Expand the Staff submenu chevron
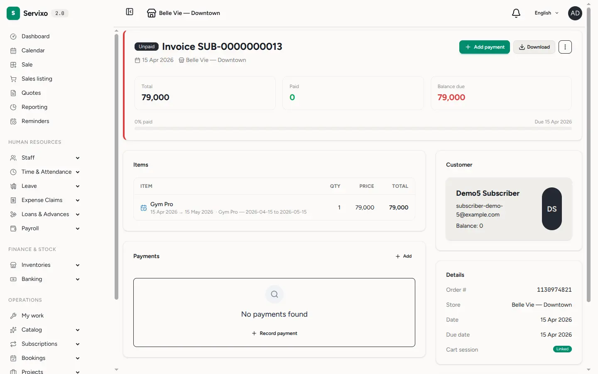 pyautogui.click(x=78, y=158)
